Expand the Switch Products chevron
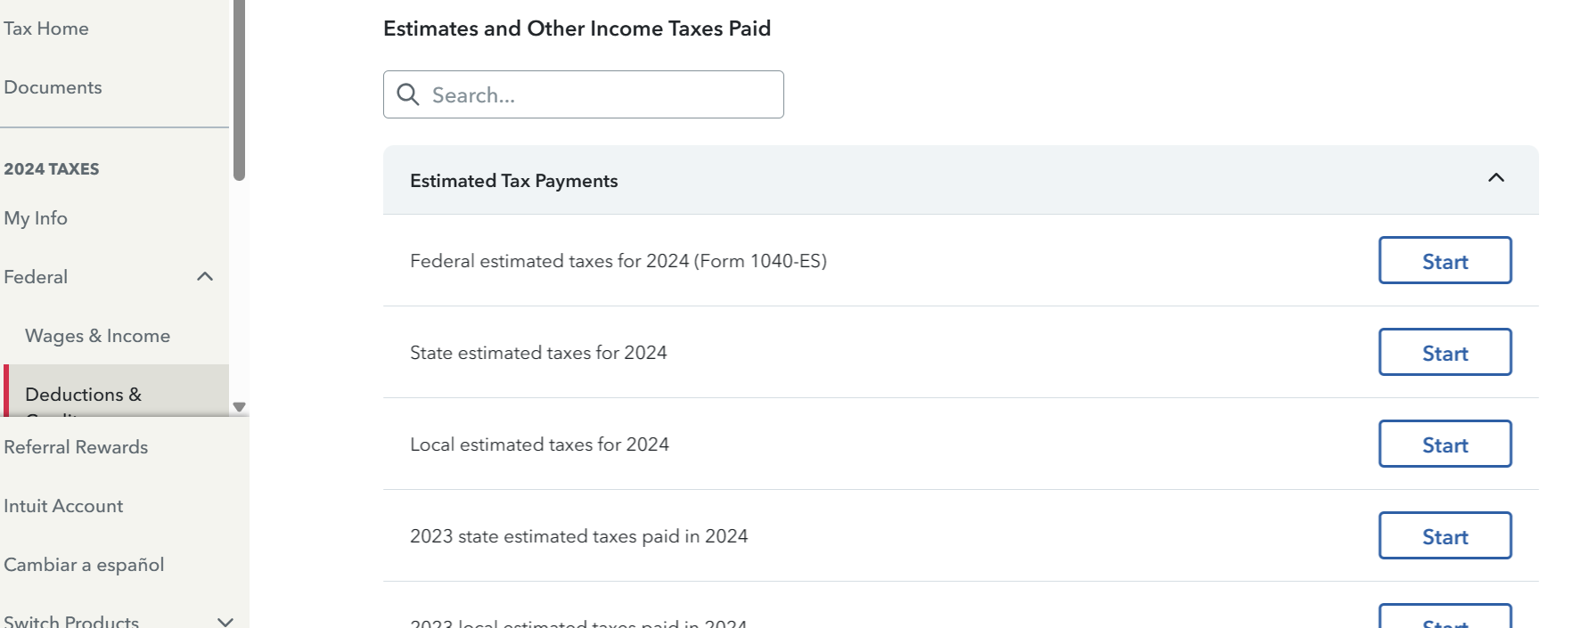The image size is (1589, 628). [x=225, y=621]
